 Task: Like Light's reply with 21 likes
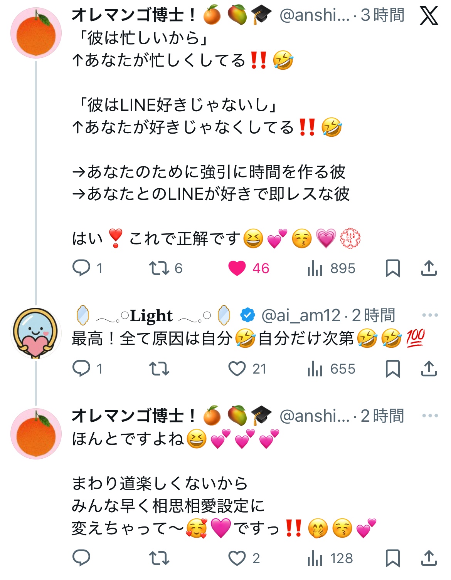click(237, 369)
